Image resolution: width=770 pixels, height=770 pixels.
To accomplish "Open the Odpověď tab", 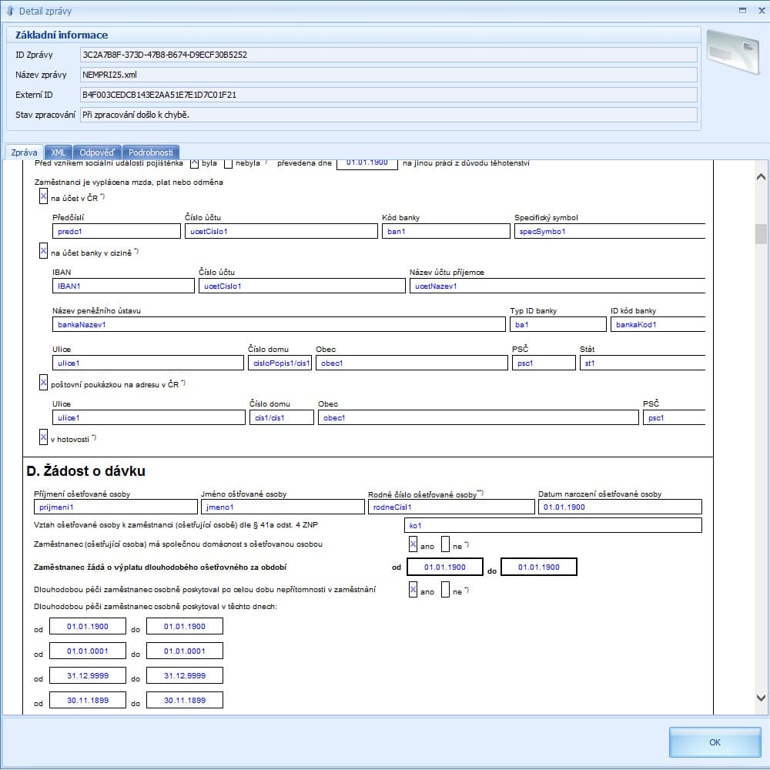I will tap(97, 152).
